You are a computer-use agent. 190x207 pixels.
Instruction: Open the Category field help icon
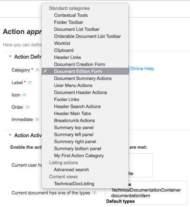[x=38, y=70]
